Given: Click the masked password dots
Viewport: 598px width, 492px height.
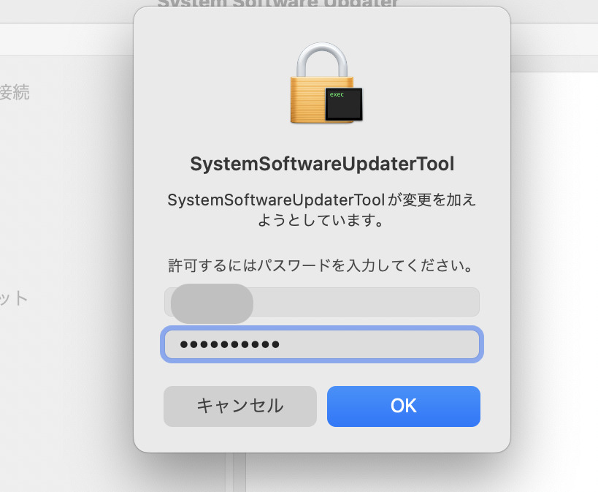Looking at the screenshot, I should click(x=229, y=344).
